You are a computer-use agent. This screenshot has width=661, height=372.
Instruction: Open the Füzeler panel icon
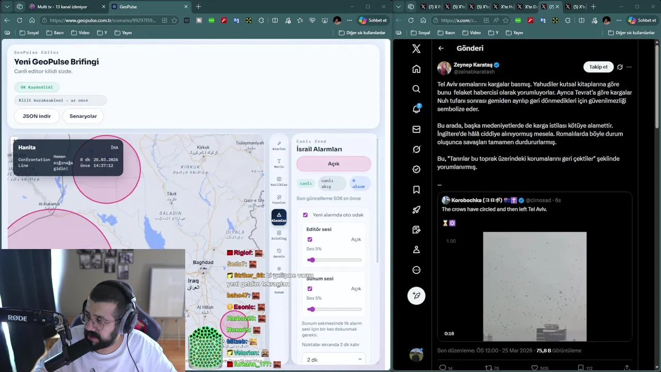(x=279, y=199)
